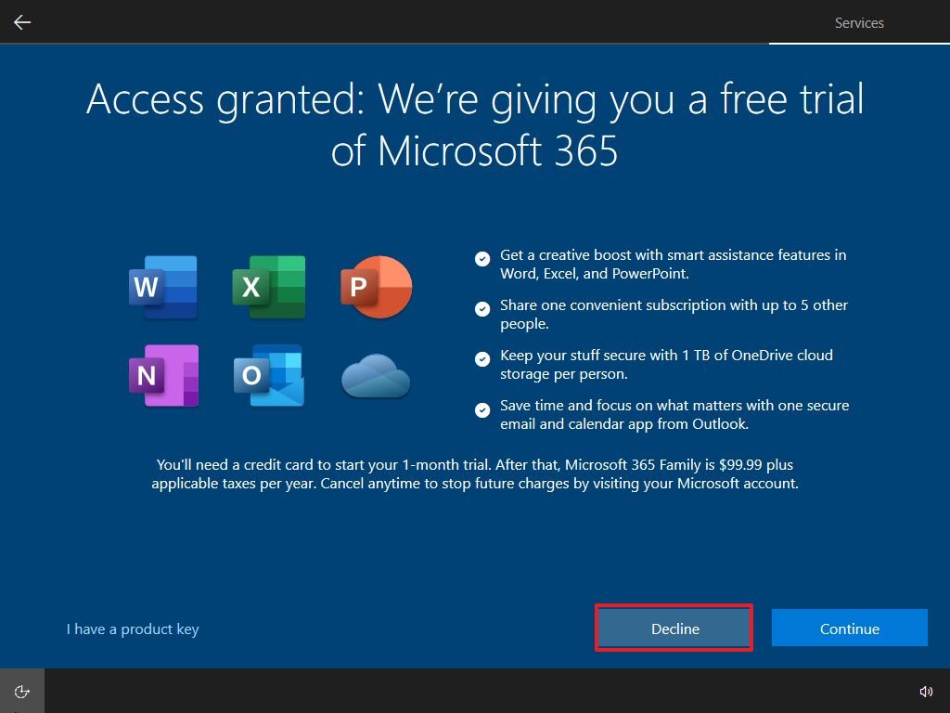950x713 pixels.
Task: Click text 'Share one convenient subscription'
Action: coord(674,314)
